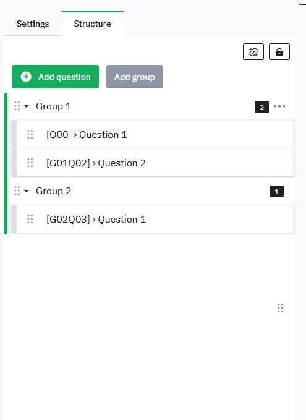Click drag handle beside [G01Q02] Question 2
306x420 pixels.
coord(30,163)
